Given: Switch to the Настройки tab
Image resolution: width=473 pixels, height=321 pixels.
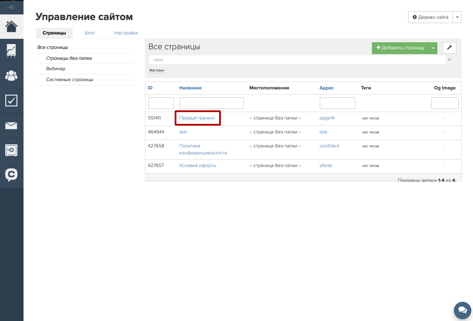Looking at the screenshot, I should (126, 33).
